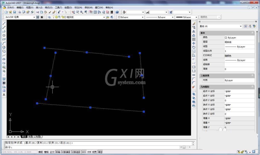The image size is (260, 155).
Task: Collapse the 三维效果 properties section
Action: pos(252,75)
